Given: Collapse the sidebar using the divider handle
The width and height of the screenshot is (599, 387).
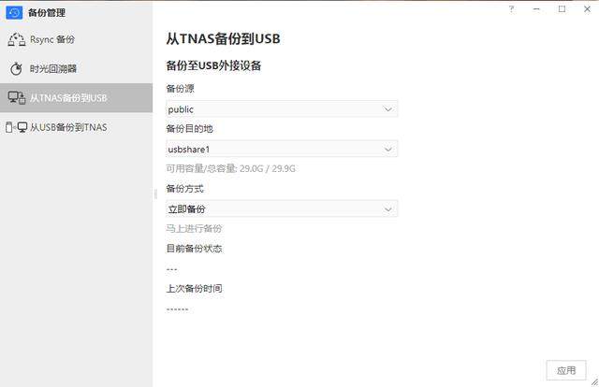Looking at the screenshot, I should pos(155,193).
